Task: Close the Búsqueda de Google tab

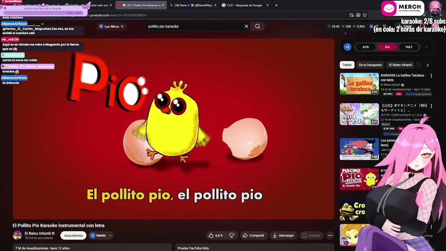Action: point(268,5)
